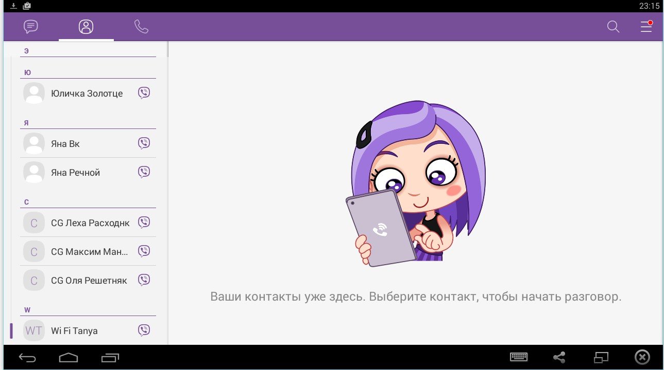Open the hamburger menu with notification dot
The image size is (664, 370).
(646, 27)
